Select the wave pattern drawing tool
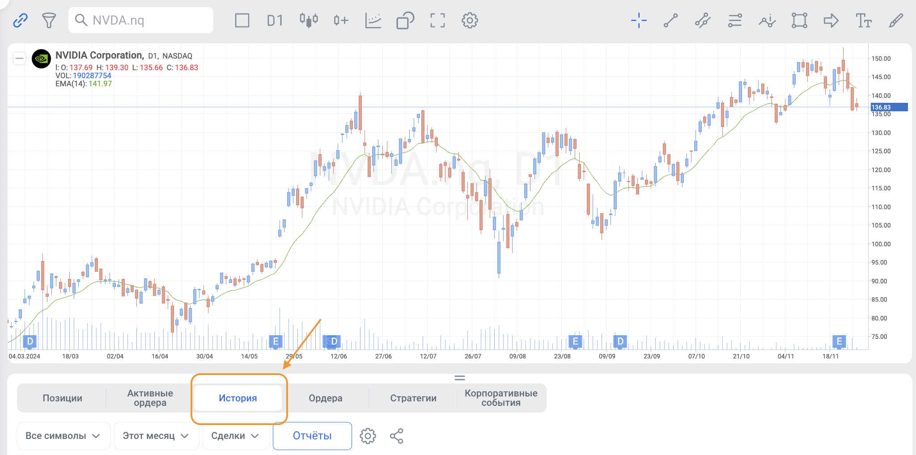916x455 pixels. tap(767, 21)
